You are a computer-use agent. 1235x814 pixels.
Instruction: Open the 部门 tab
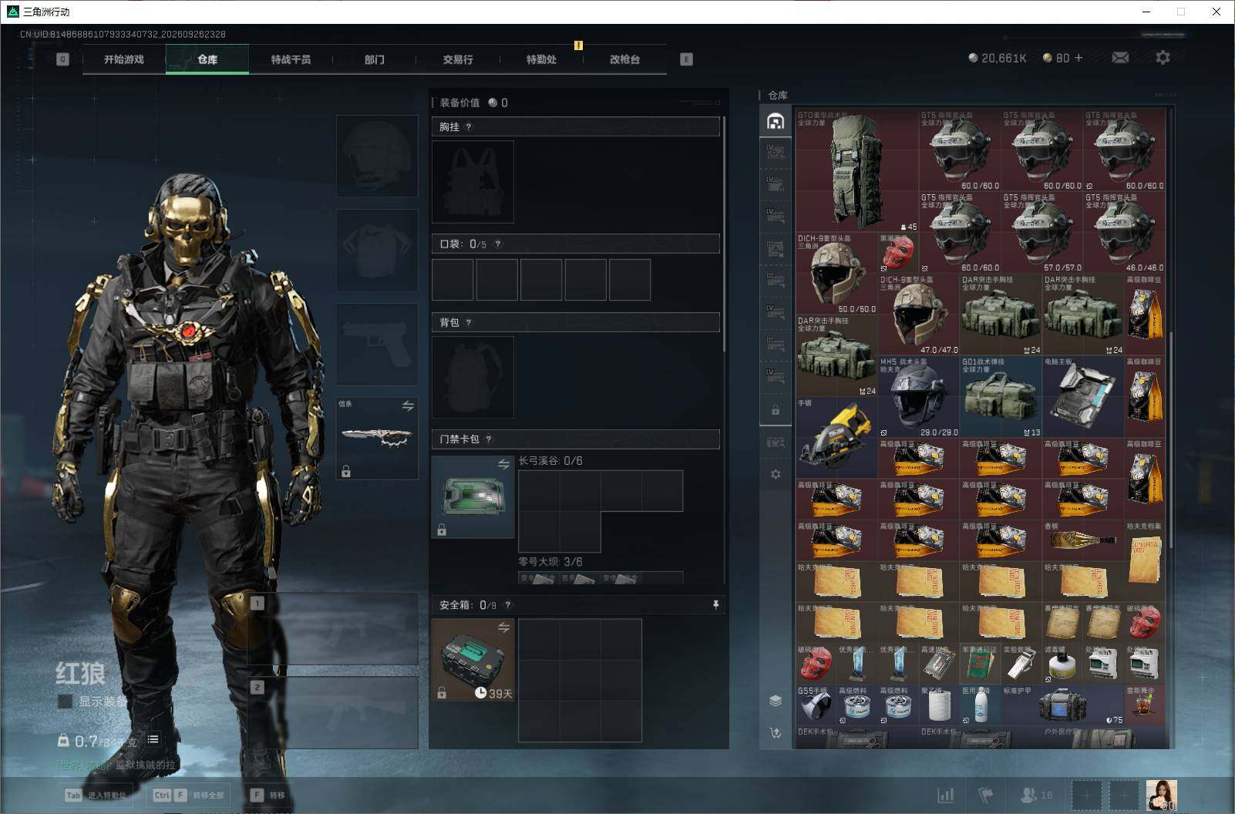[375, 59]
